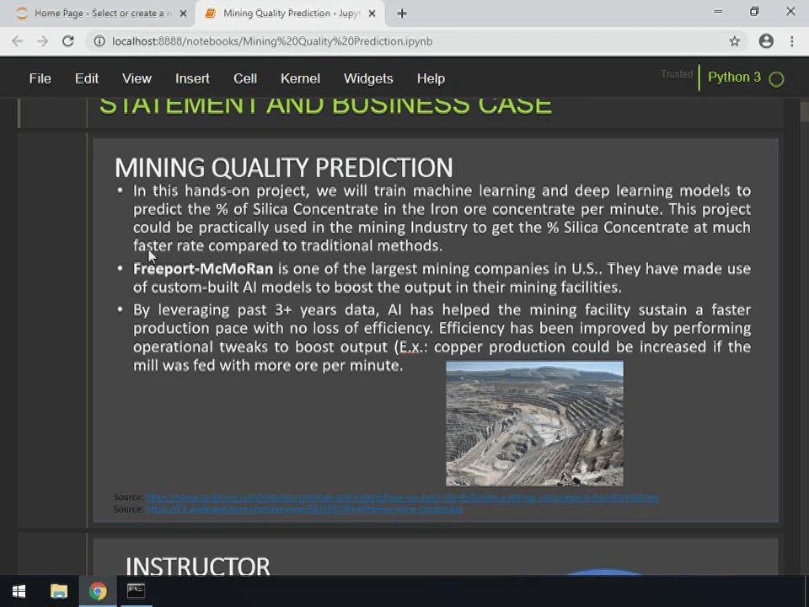
Task: Open the Chrome three-dot menu
Action: click(x=792, y=41)
